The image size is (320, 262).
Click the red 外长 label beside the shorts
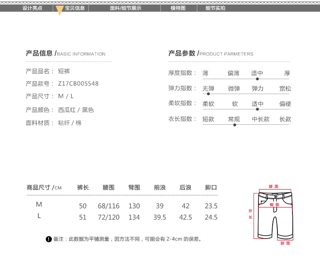pos(250,214)
